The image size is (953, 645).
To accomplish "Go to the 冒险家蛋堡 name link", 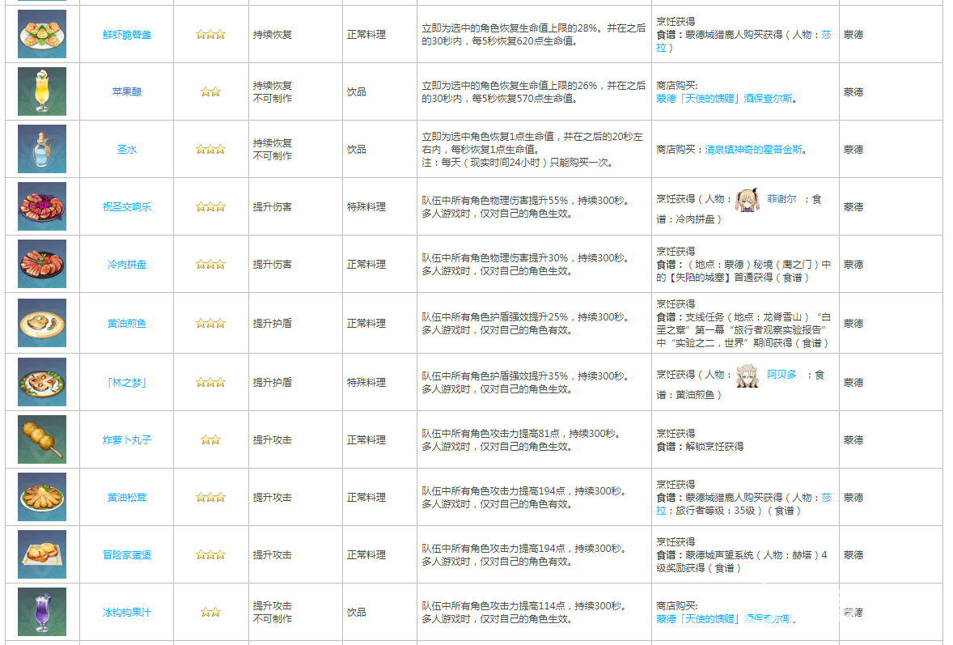I will (126, 555).
